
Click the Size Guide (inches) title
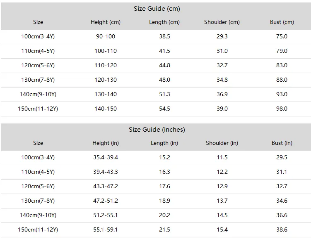[157, 130]
